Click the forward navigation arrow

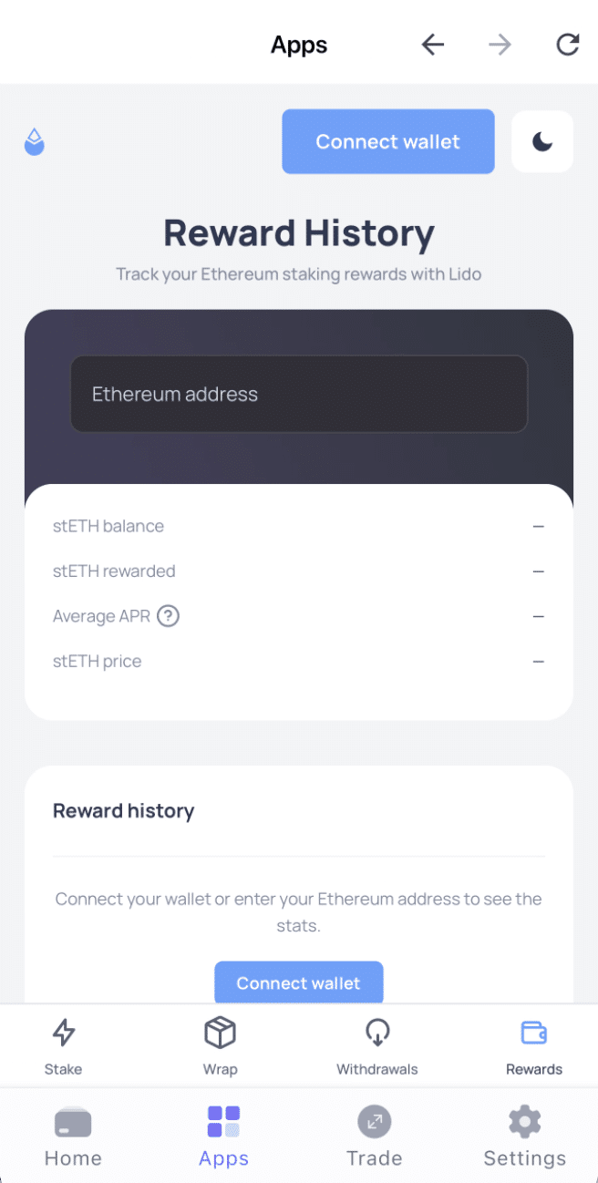pyautogui.click(x=500, y=44)
